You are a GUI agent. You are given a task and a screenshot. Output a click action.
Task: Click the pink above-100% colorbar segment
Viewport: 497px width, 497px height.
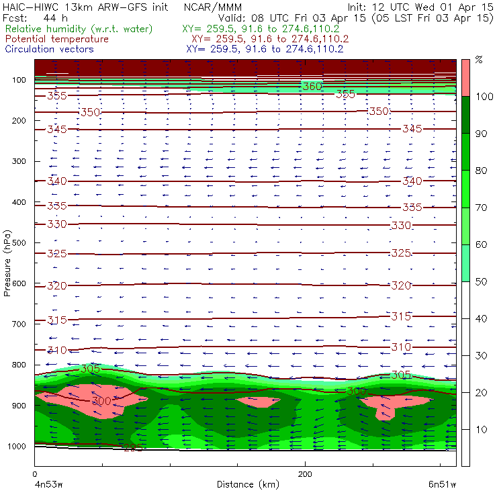click(465, 78)
